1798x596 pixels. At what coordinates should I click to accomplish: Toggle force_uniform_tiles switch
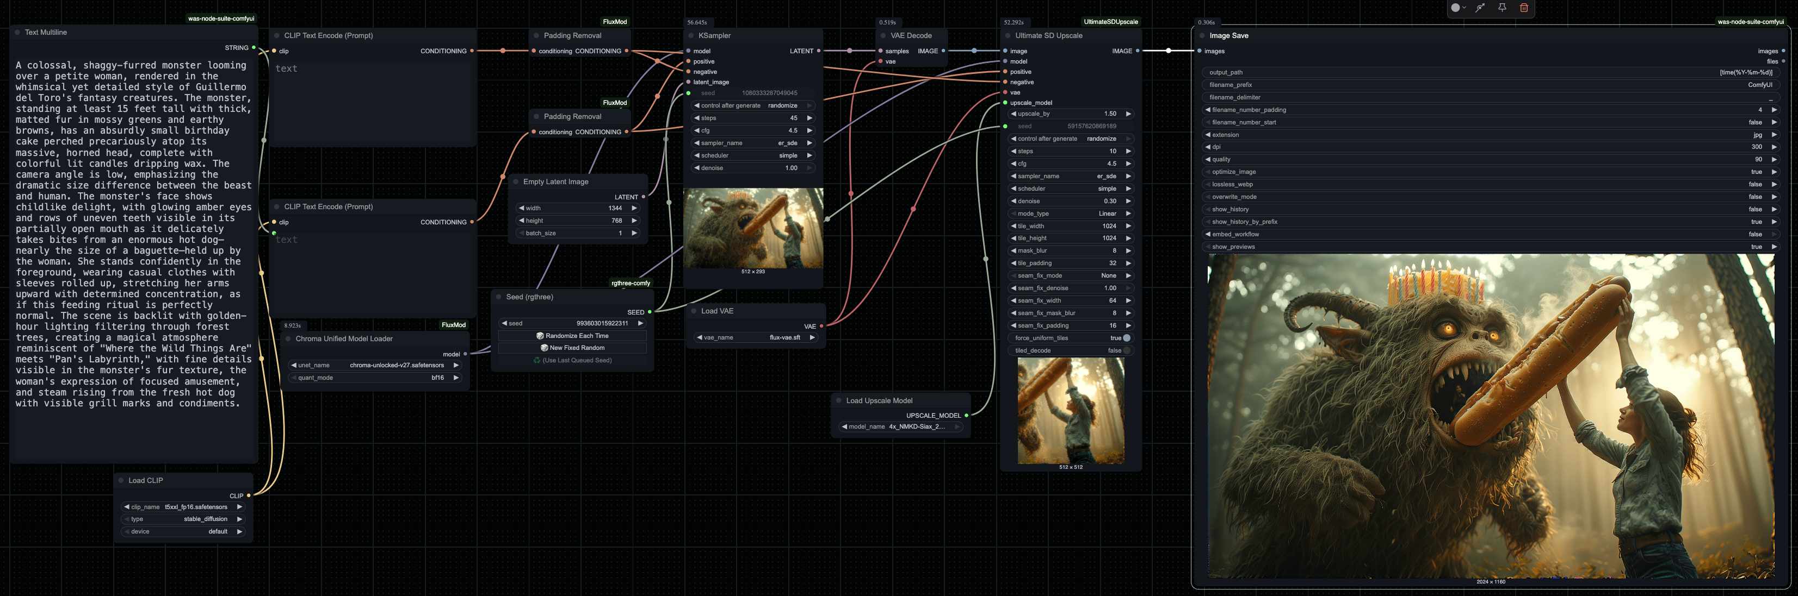[1126, 338]
